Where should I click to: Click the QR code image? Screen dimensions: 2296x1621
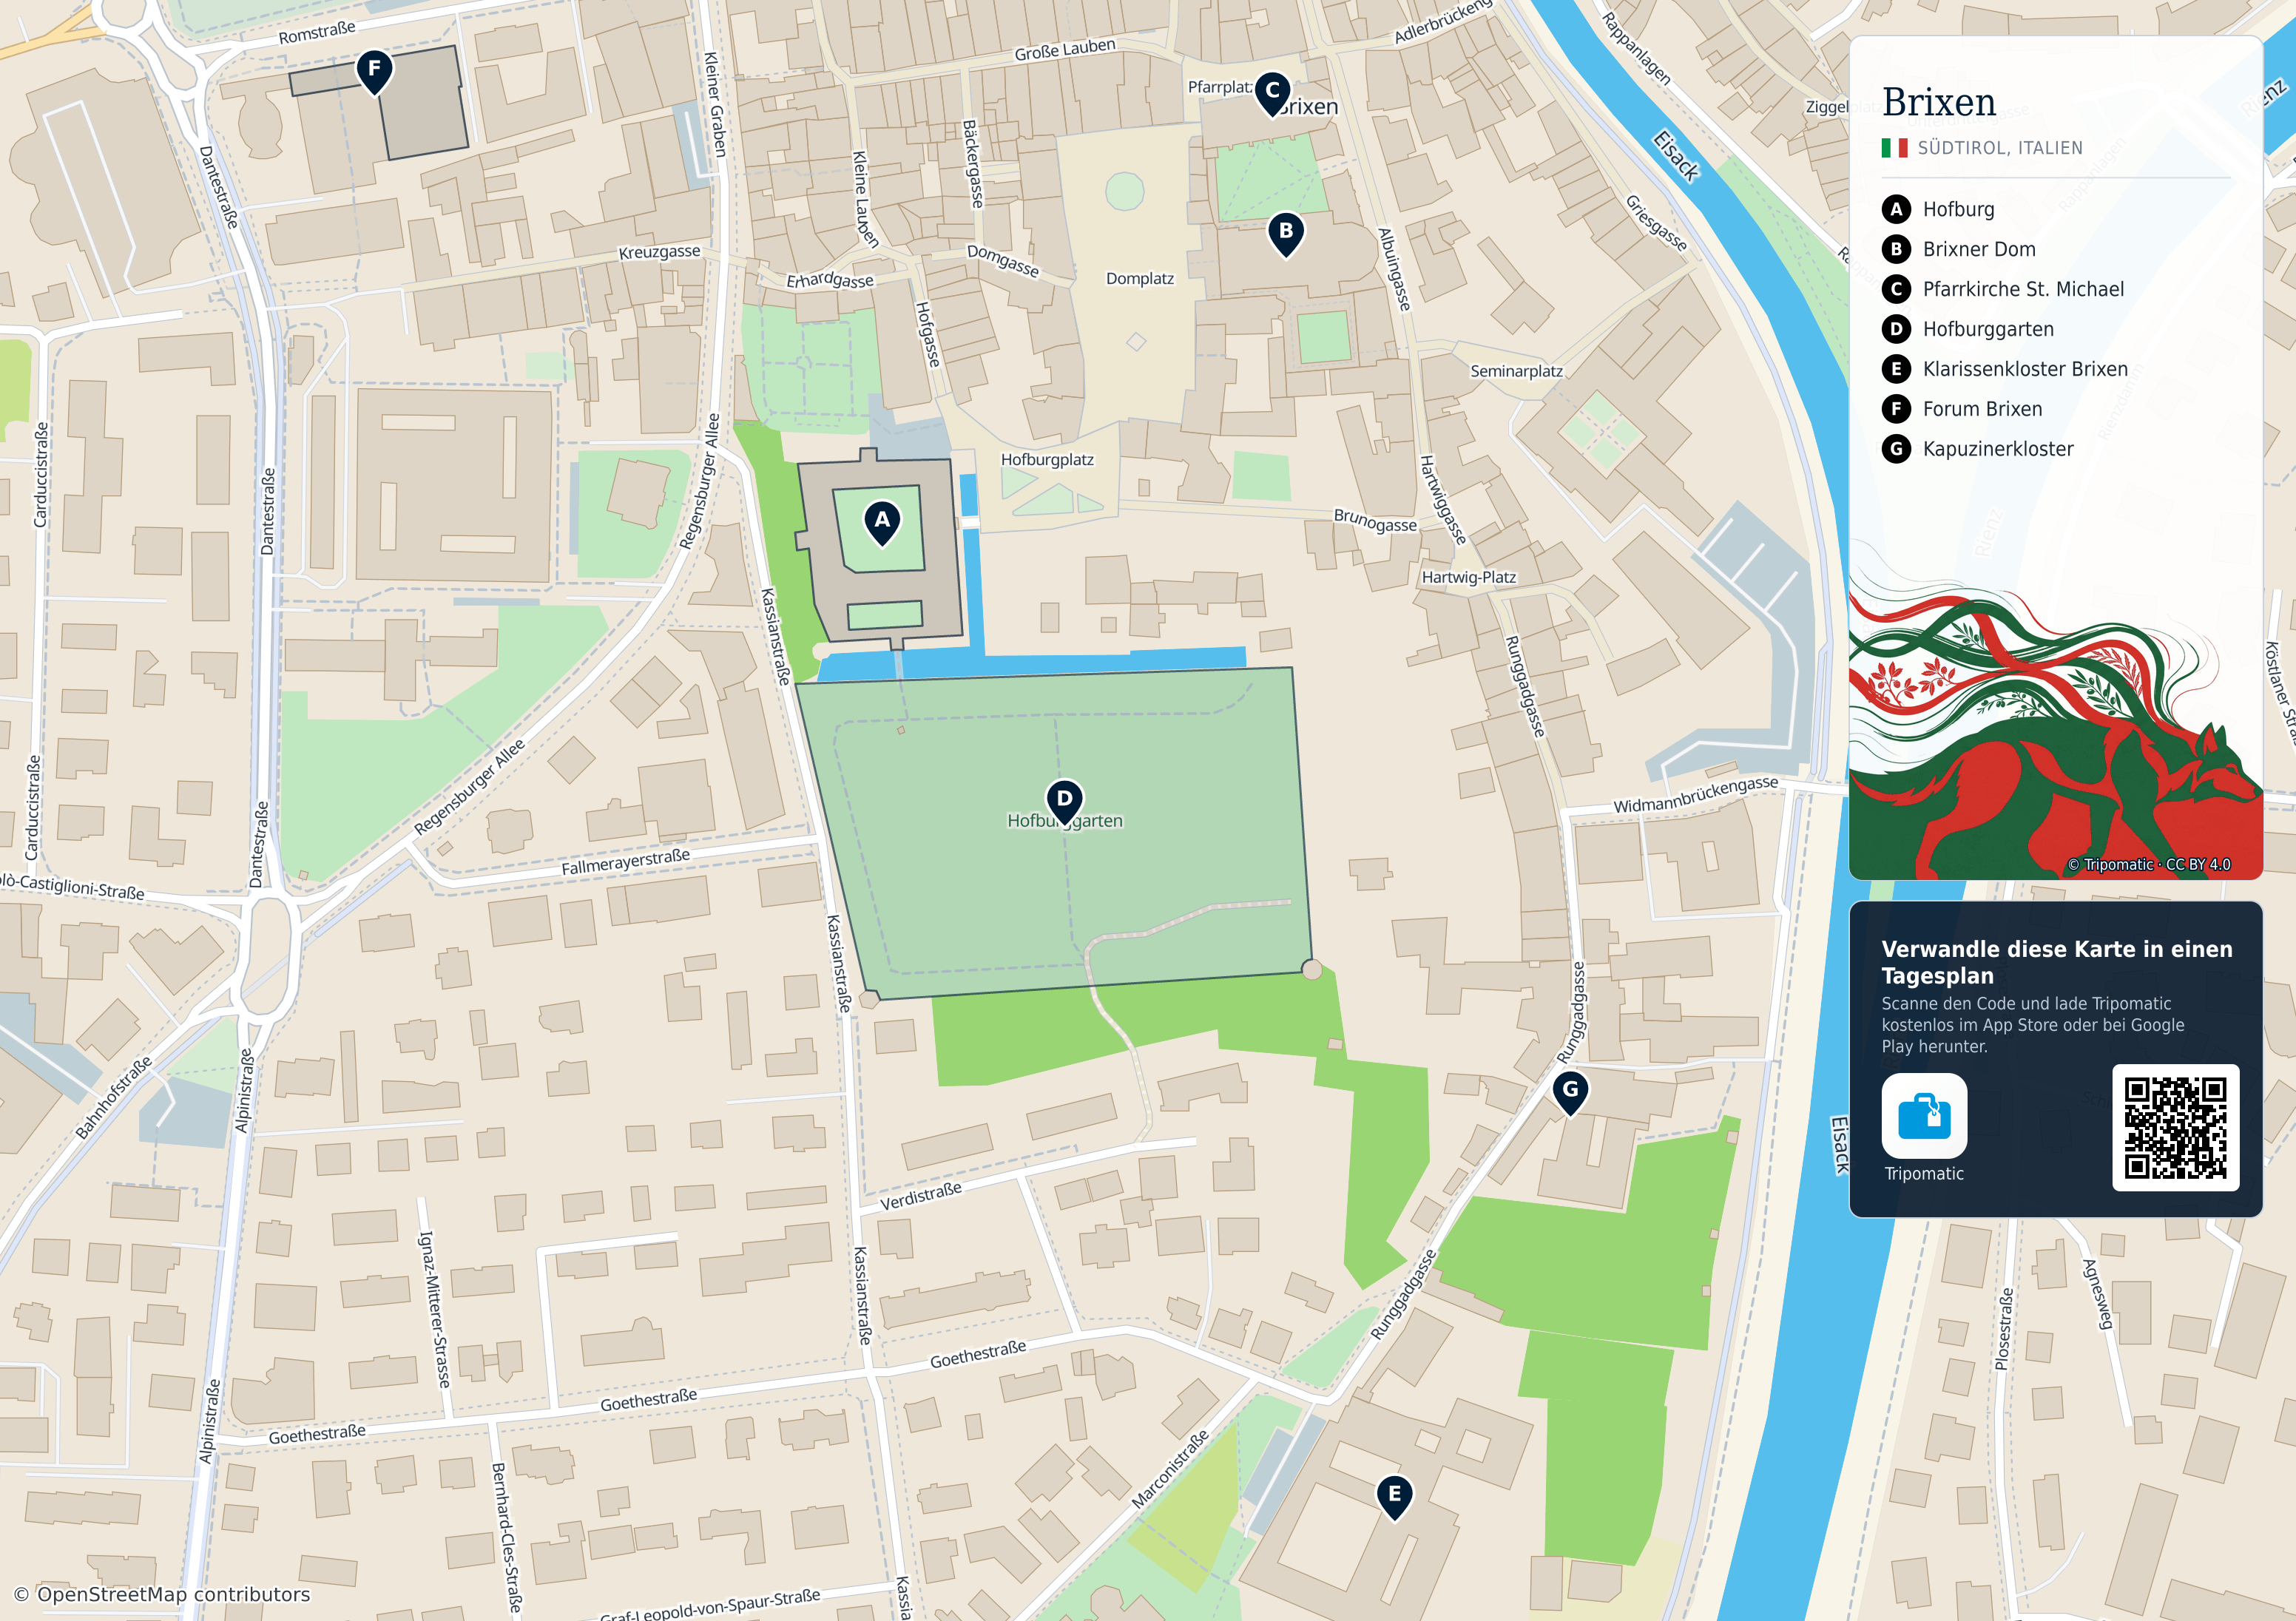coord(2175,1128)
